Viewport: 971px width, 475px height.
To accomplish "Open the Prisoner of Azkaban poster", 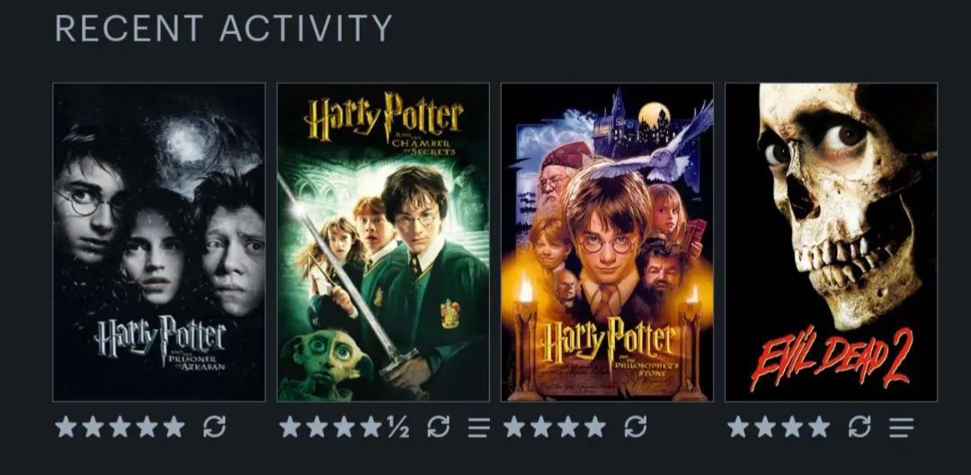I will click(x=159, y=242).
